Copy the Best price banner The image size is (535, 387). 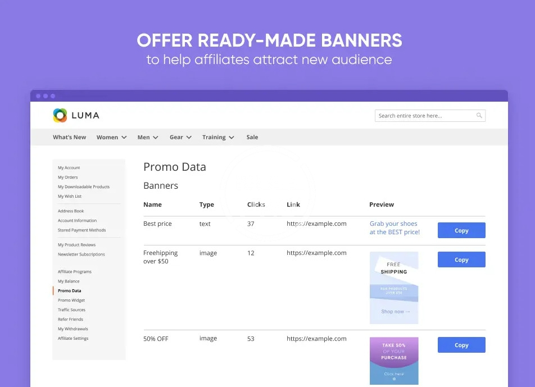tap(461, 230)
